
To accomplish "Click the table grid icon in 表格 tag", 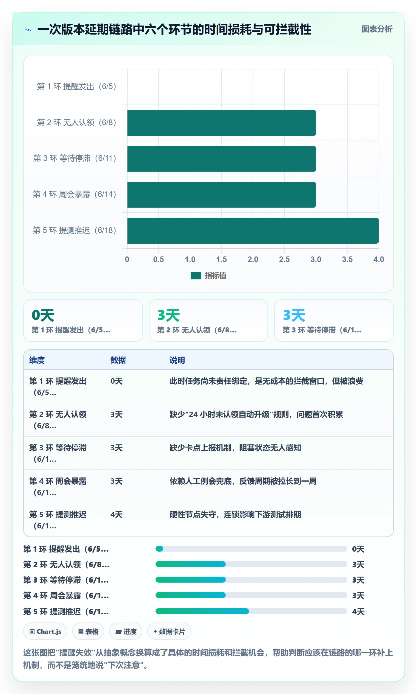I will (x=81, y=632).
